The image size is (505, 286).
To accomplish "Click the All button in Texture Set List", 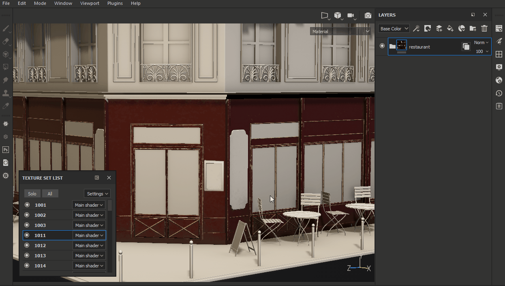I will click(50, 194).
